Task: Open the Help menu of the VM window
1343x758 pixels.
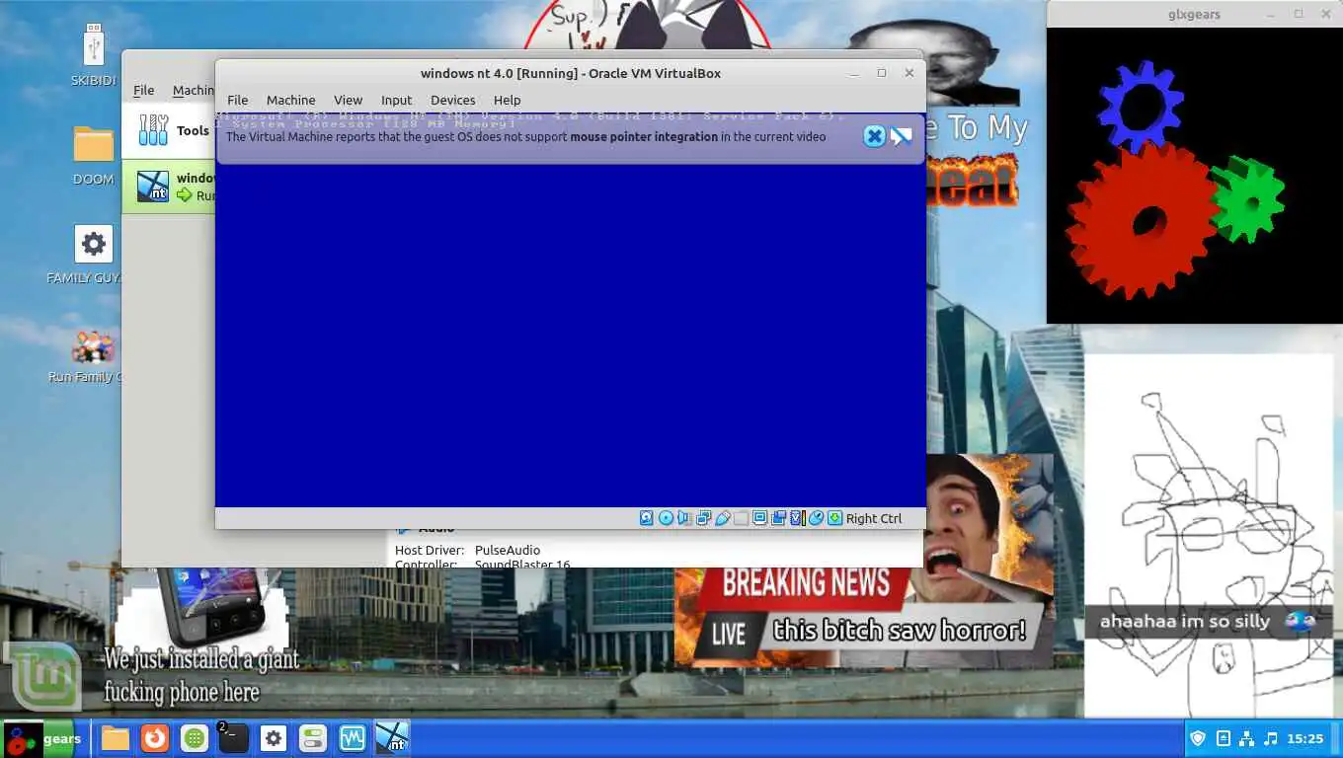Action: 507,100
